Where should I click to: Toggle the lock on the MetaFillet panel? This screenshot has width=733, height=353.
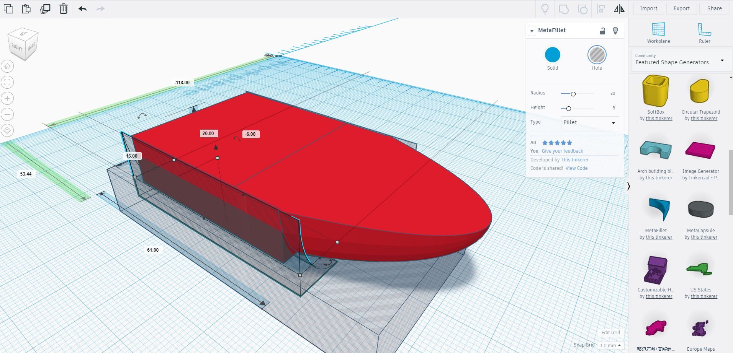(602, 31)
